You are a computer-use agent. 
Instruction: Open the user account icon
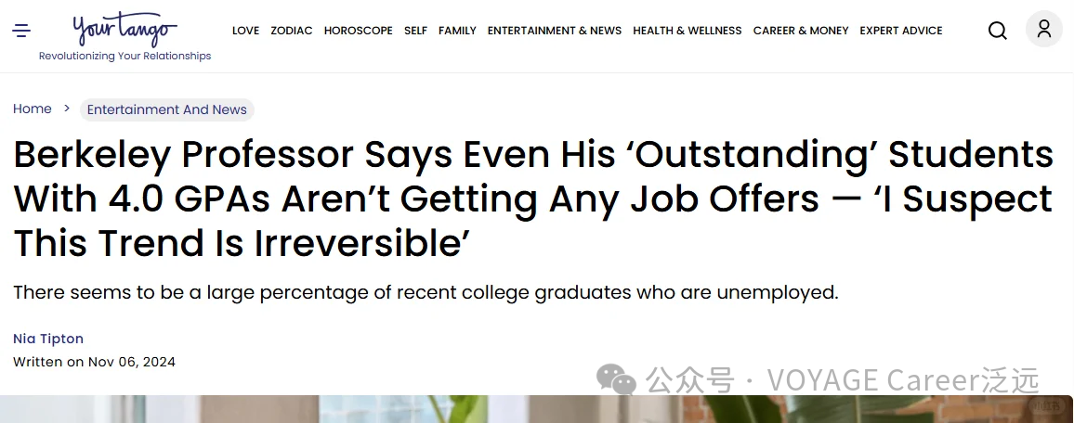[x=1044, y=30]
